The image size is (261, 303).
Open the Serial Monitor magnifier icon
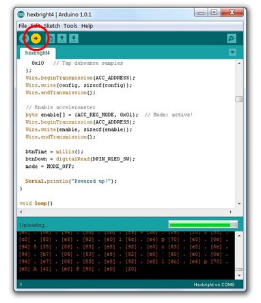click(x=232, y=38)
